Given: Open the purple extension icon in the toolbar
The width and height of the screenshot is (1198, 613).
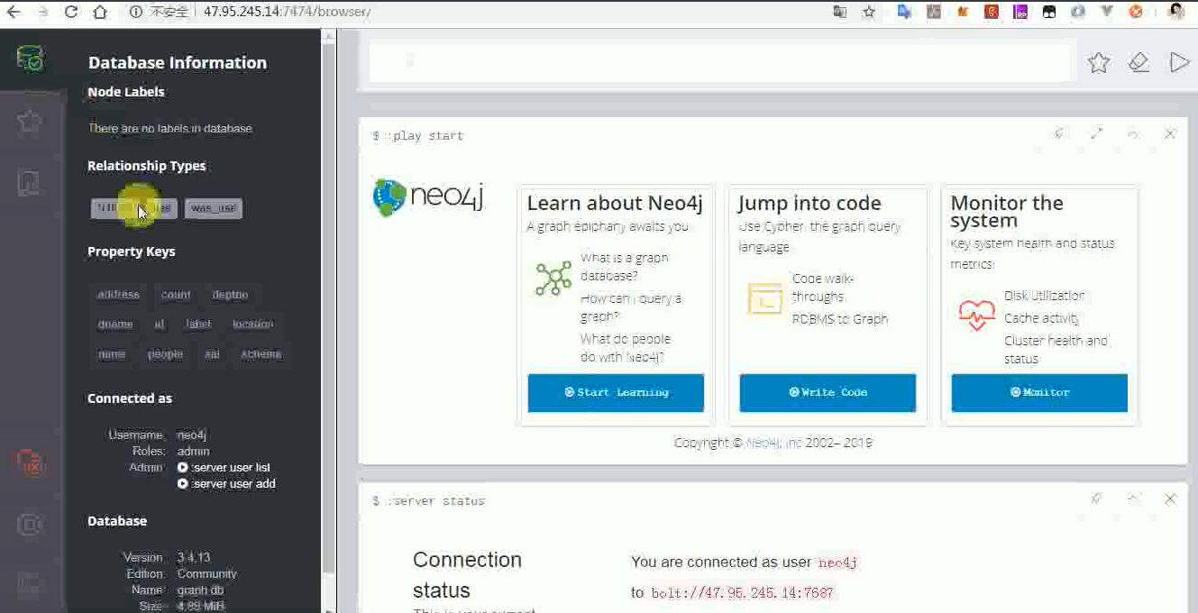Looking at the screenshot, I should (1020, 12).
